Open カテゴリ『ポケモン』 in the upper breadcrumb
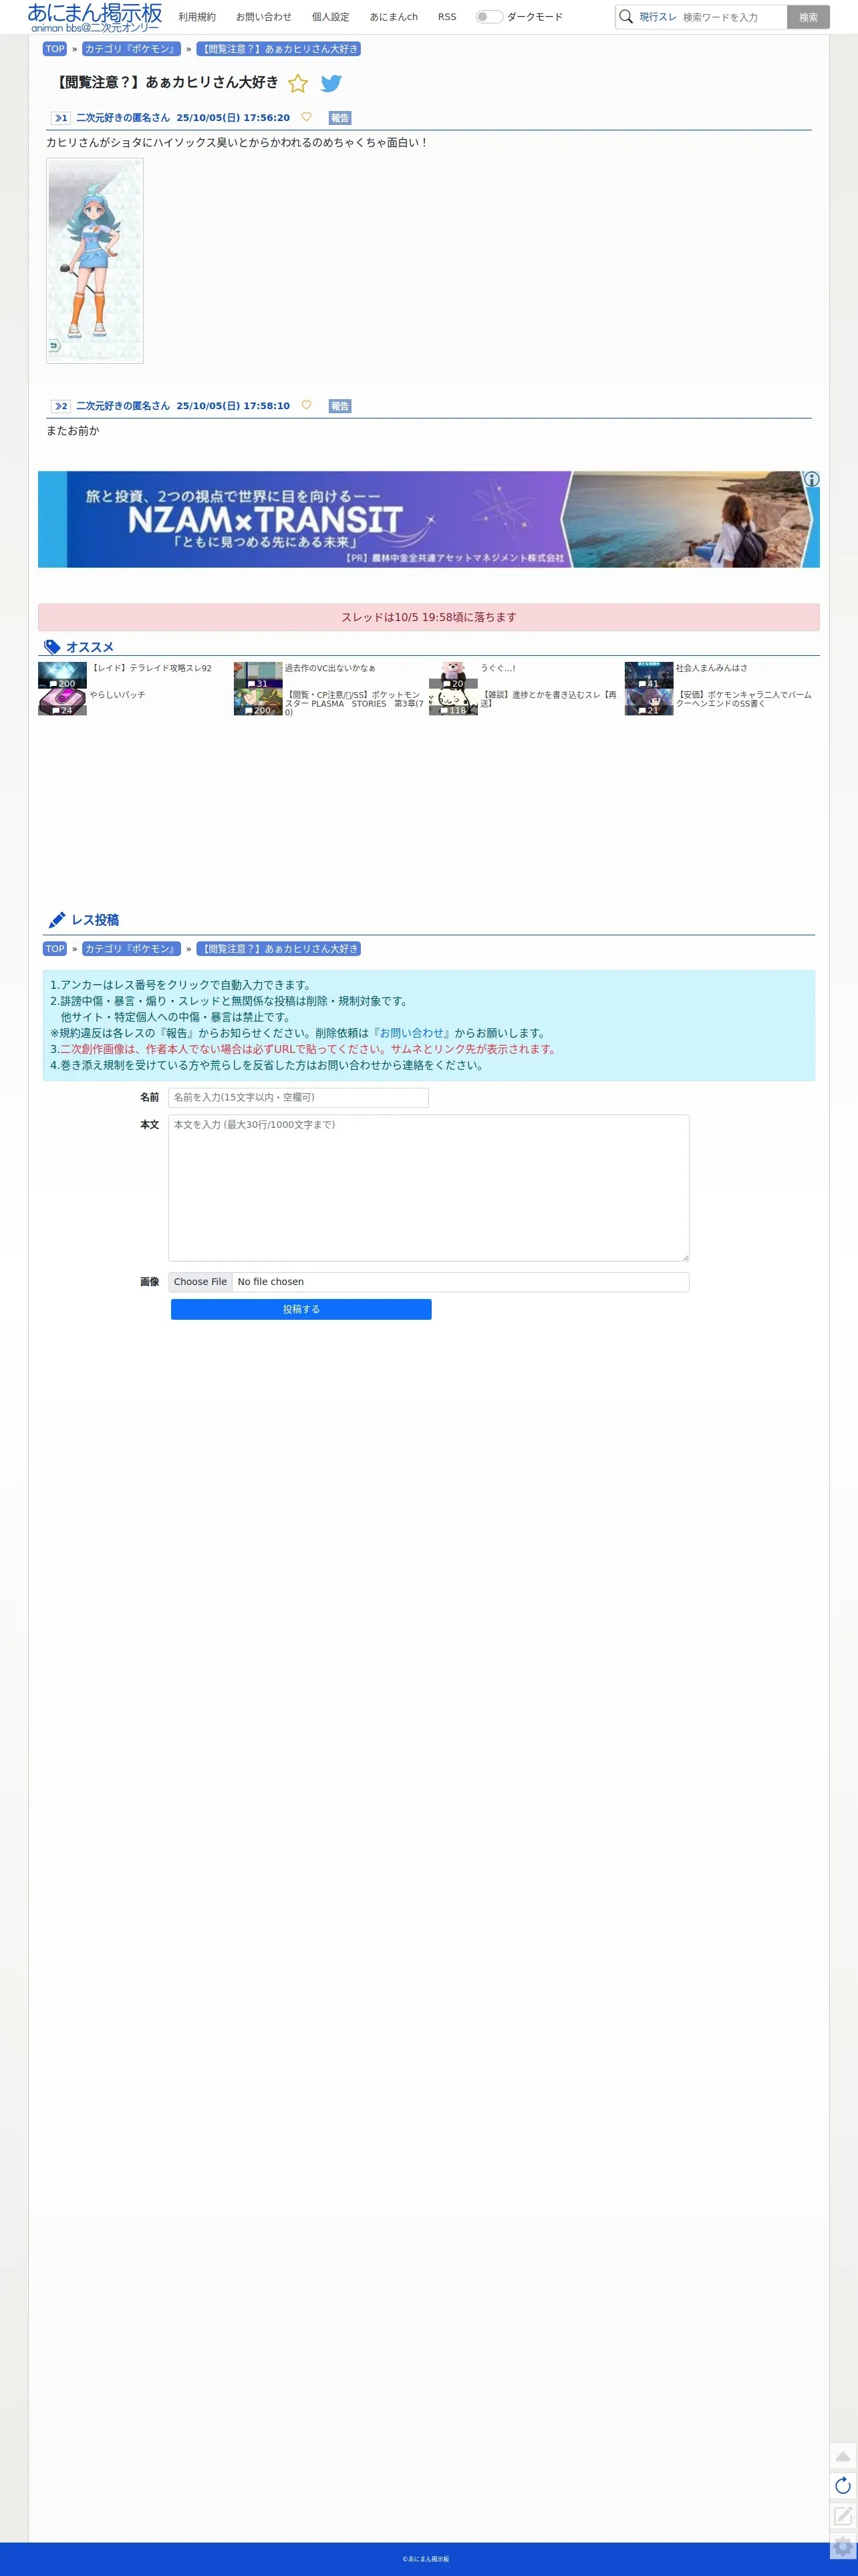 tap(131, 49)
